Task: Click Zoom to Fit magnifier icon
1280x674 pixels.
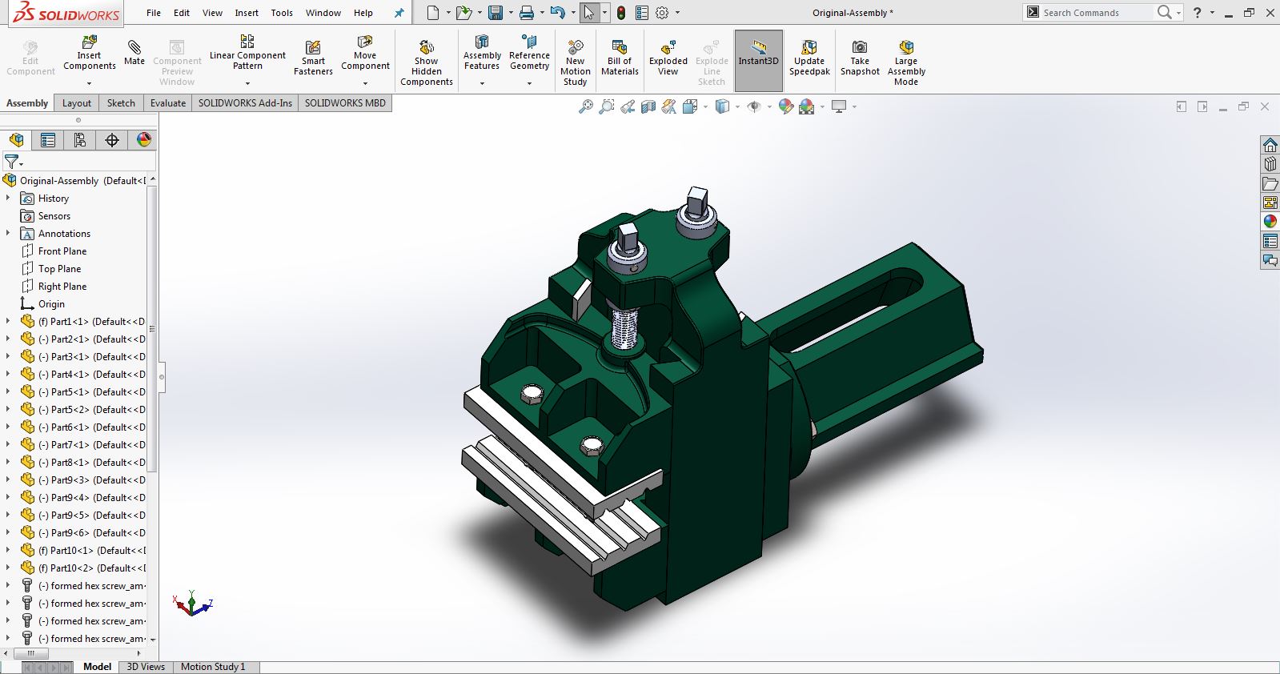Action: (586, 106)
